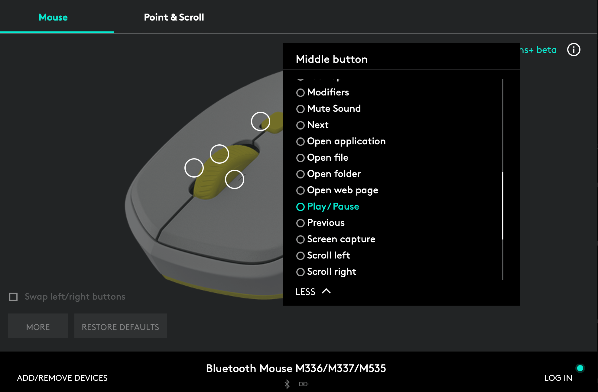The height and width of the screenshot is (392, 598).
Task: Switch to the Mouse tab
Action: click(53, 17)
